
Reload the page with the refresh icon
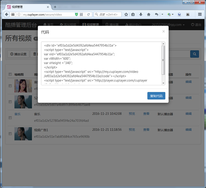(x=88, y=14)
